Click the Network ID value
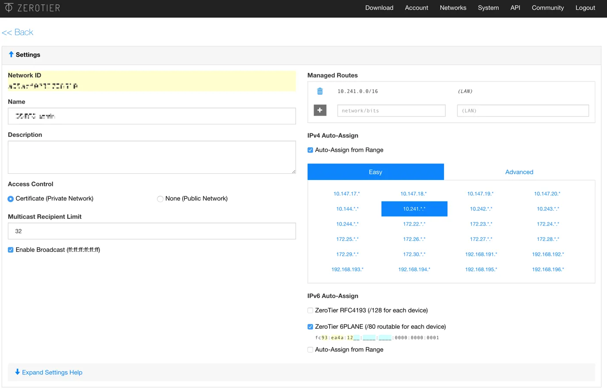 43,86
